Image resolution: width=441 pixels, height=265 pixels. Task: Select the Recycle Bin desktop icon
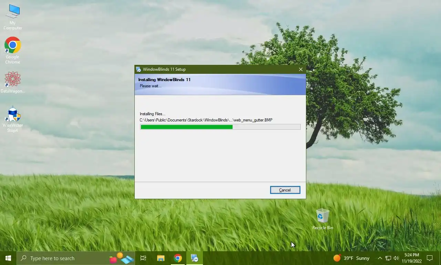click(322, 219)
